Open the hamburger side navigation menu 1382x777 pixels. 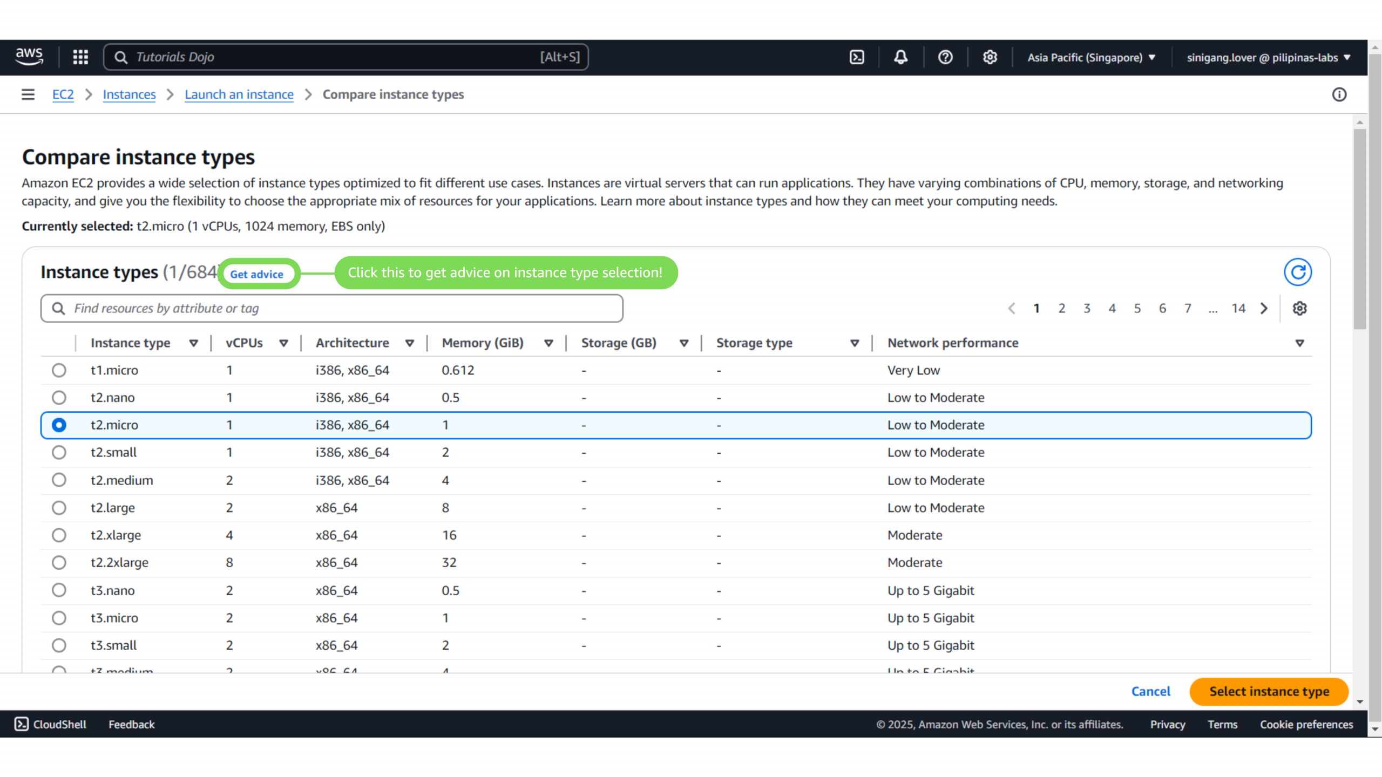(28, 94)
